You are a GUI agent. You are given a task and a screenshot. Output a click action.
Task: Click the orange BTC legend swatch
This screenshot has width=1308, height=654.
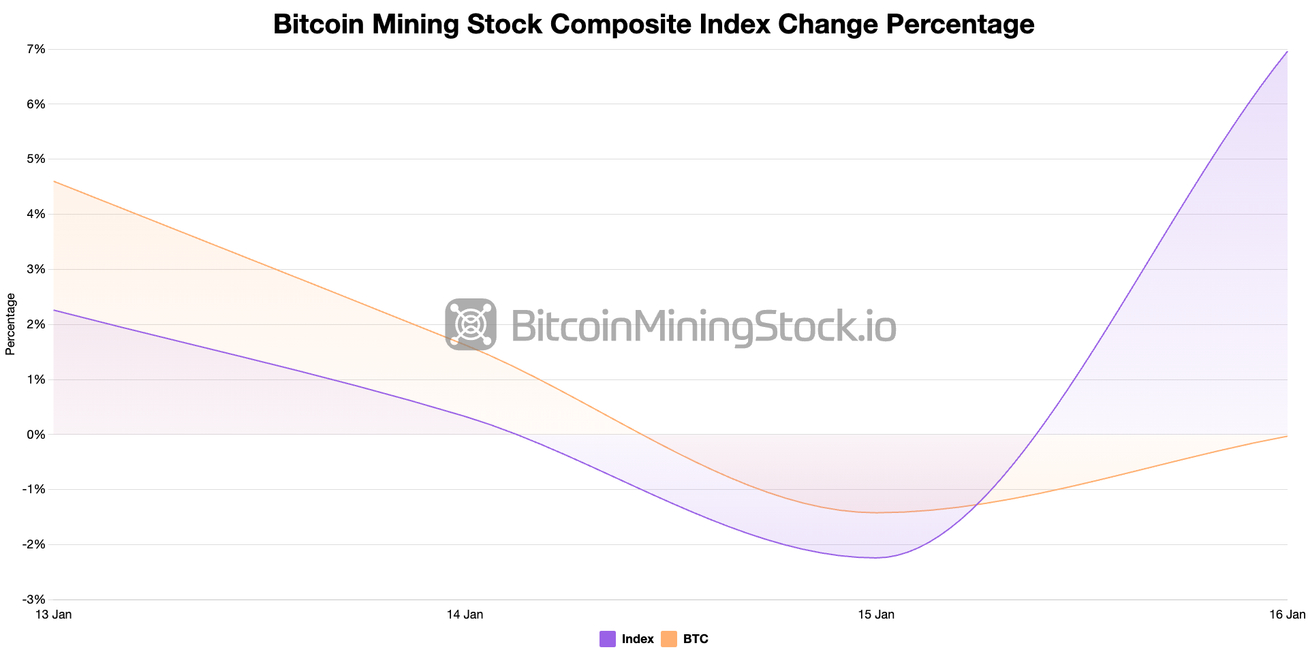pyautogui.click(x=669, y=639)
